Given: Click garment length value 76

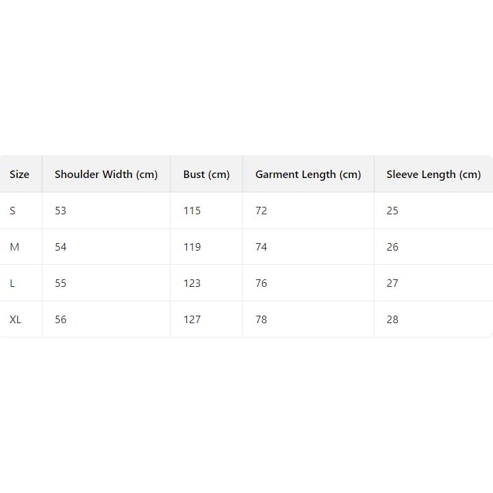Looking at the screenshot, I should 261,283.
